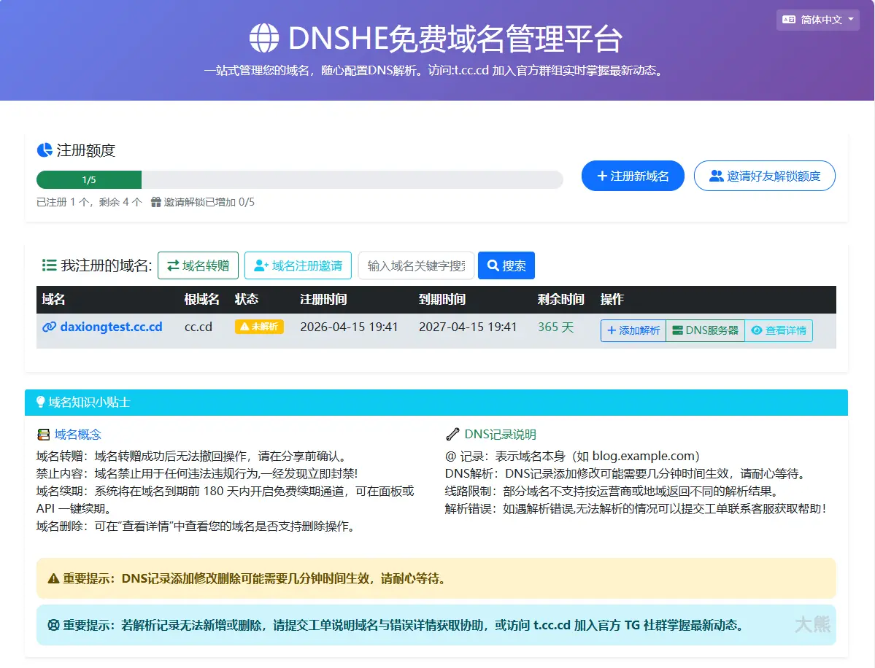Click the gift icon beside 邀请解锁已增加

click(155, 202)
